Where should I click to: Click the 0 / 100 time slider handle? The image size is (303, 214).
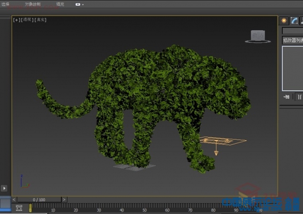pyautogui.click(x=39, y=200)
